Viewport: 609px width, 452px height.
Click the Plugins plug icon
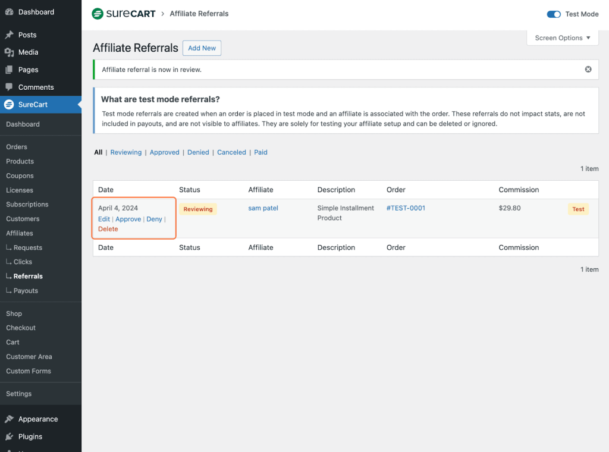point(9,436)
